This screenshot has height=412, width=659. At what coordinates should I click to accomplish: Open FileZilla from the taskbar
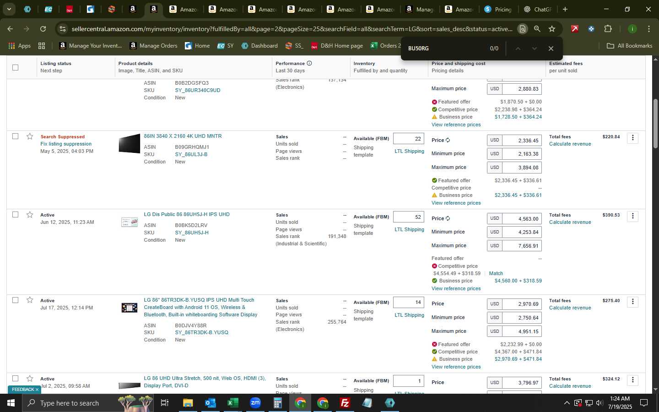345,403
